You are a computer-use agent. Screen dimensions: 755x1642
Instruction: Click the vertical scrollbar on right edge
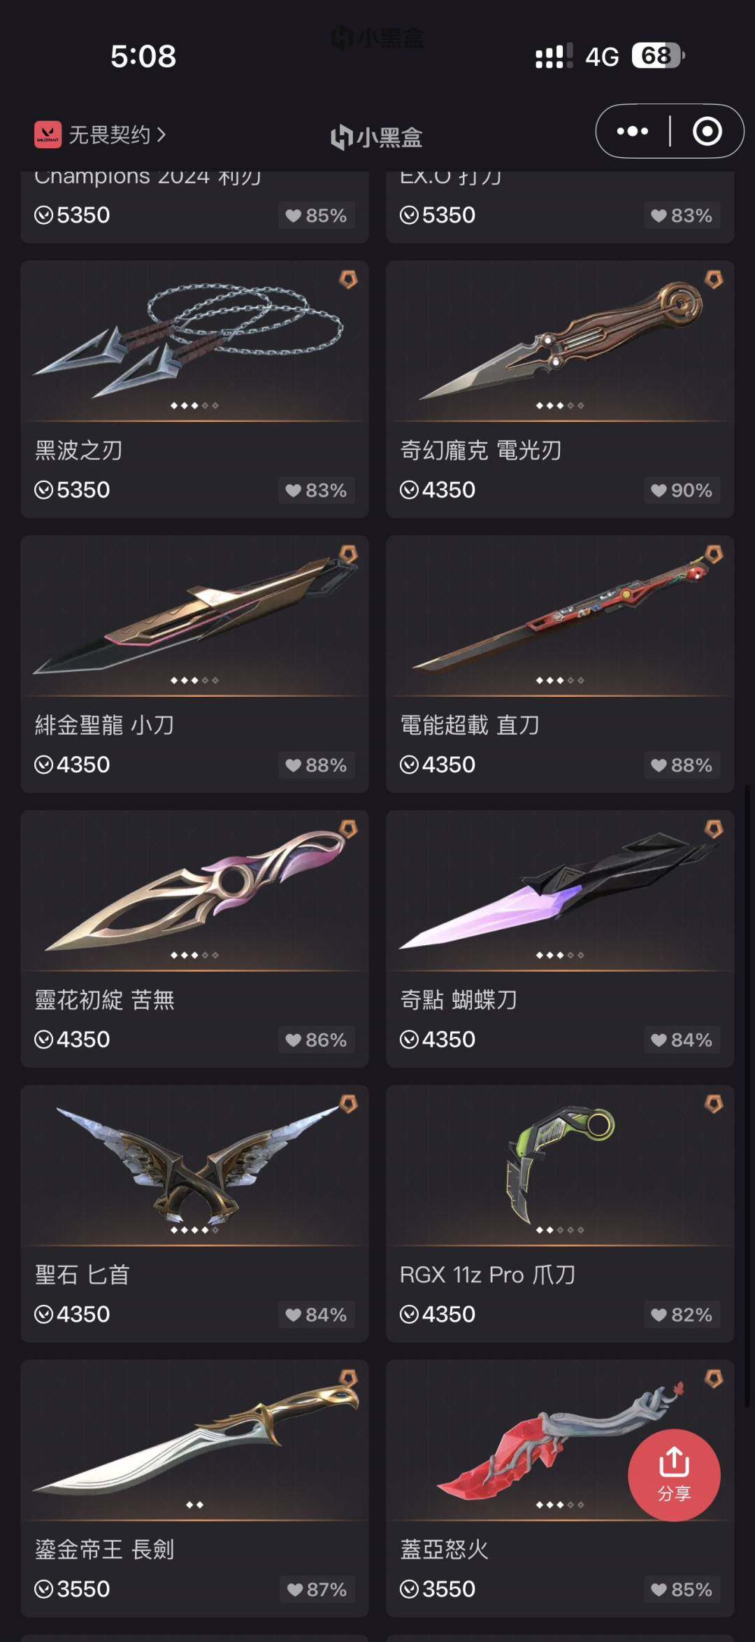[747, 1095]
